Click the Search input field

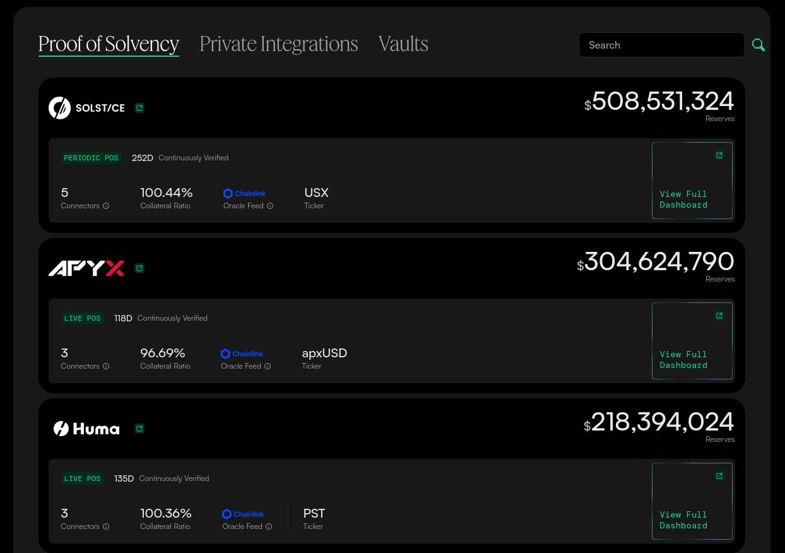pyautogui.click(x=662, y=45)
